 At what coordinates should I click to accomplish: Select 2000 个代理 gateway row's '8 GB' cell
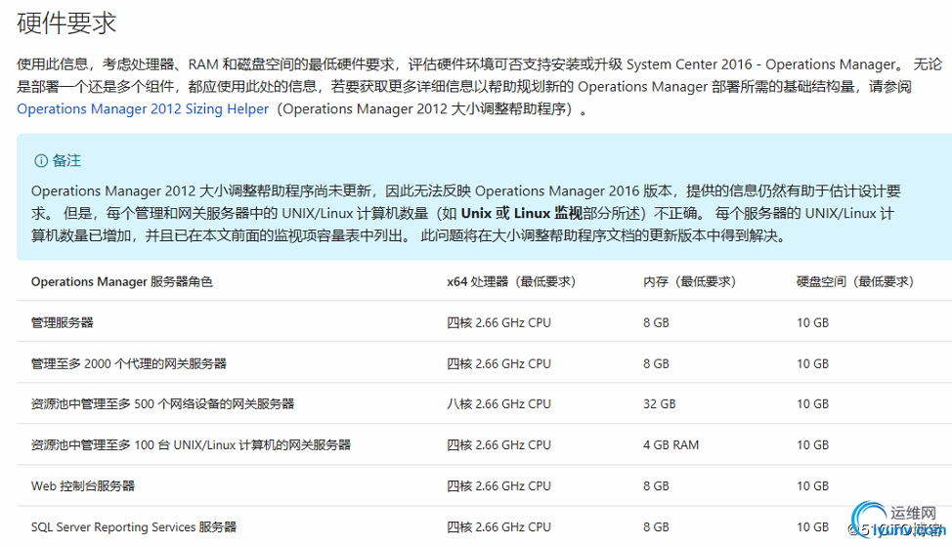[656, 364]
